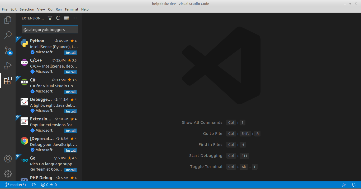Check errors and warnings in status bar
361x189 pixels.
(49, 185)
